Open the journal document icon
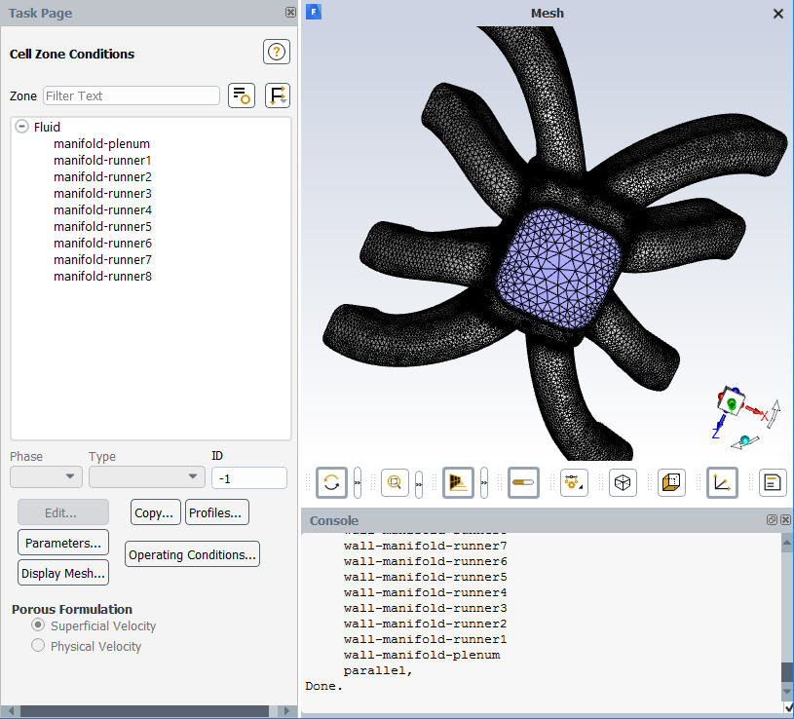 pos(771,482)
